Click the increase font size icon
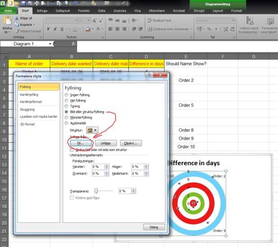 coord(95,21)
